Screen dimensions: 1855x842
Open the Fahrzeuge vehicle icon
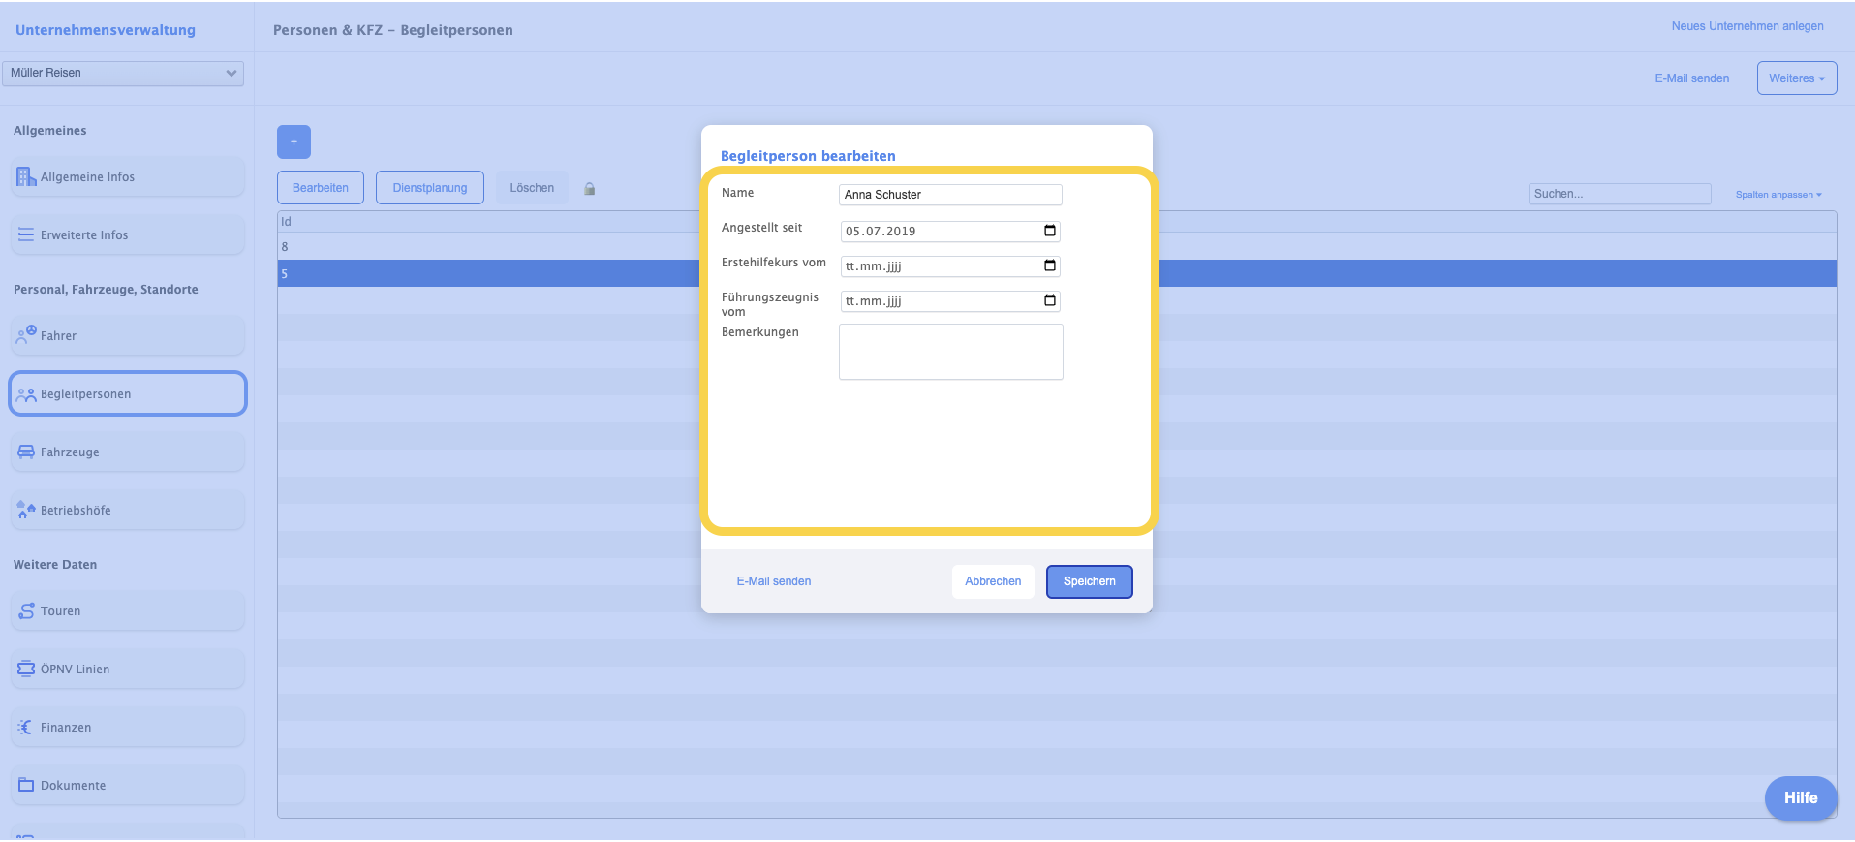26,452
